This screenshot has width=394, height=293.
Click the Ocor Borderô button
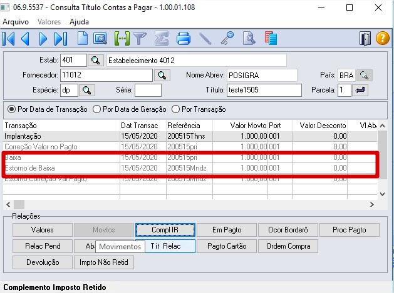click(x=288, y=230)
